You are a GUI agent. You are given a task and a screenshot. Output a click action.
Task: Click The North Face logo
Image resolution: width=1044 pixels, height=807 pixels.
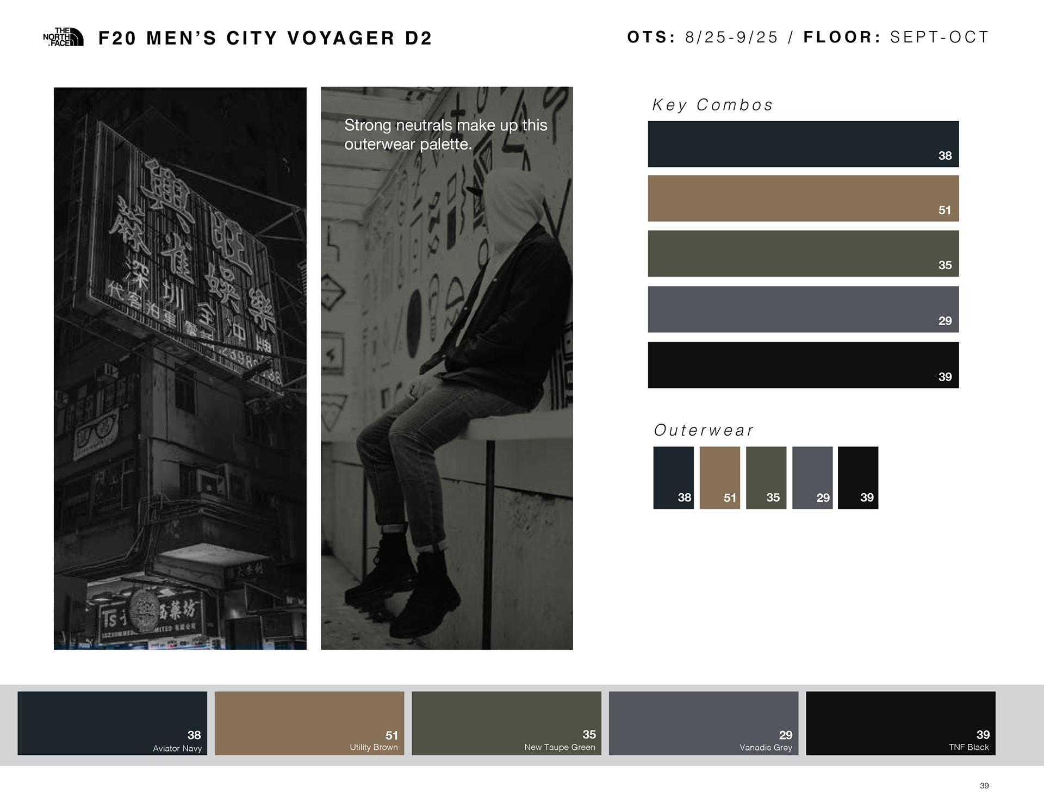pyautogui.click(x=63, y=37)
